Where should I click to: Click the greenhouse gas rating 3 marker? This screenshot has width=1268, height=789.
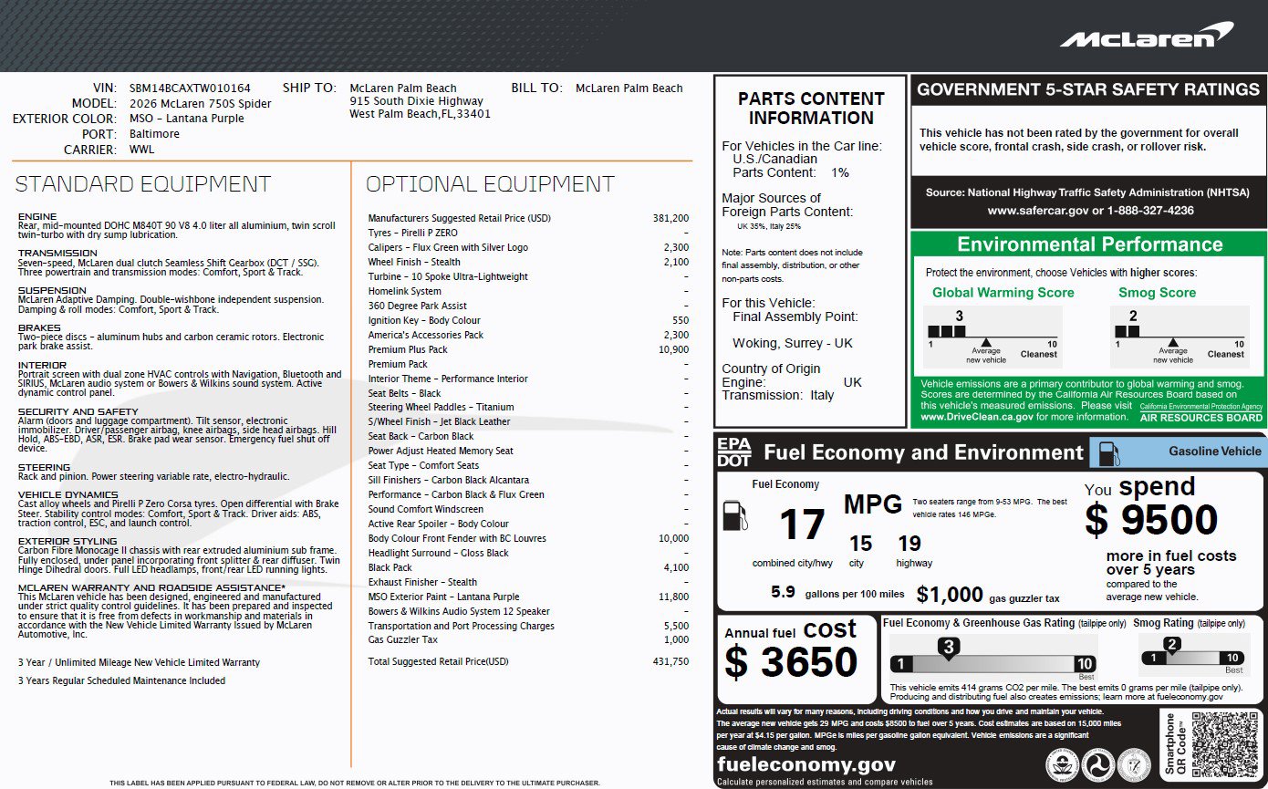point(948,648)
